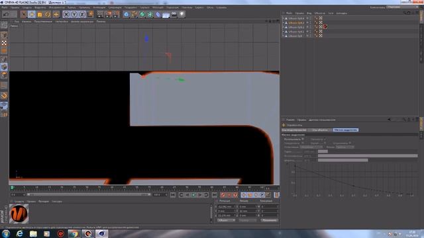The height and width of the screenshot is (238, 424).
Task: Jump to animation start
Action: (x=173, y=194)
